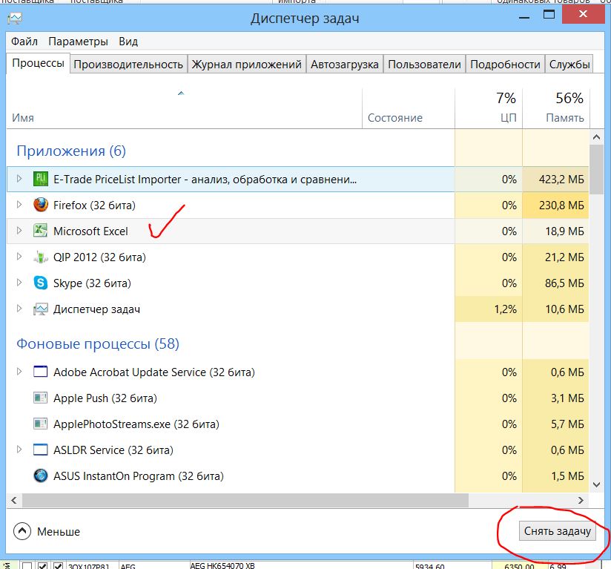Select the ASUS InstantOn Program row name
The width and height of the screenshot is (611, 569).
[139, 476]
